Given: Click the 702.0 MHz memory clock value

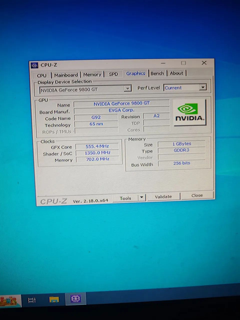Looking at the screenshot, I should coord(98,159).
